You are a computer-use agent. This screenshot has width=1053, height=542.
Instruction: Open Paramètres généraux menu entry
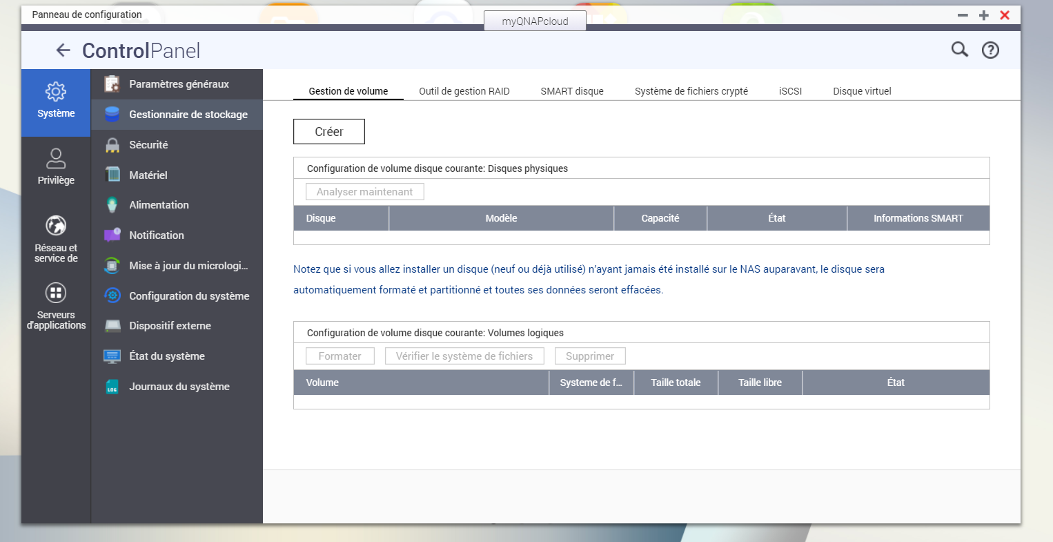point(177,84)
